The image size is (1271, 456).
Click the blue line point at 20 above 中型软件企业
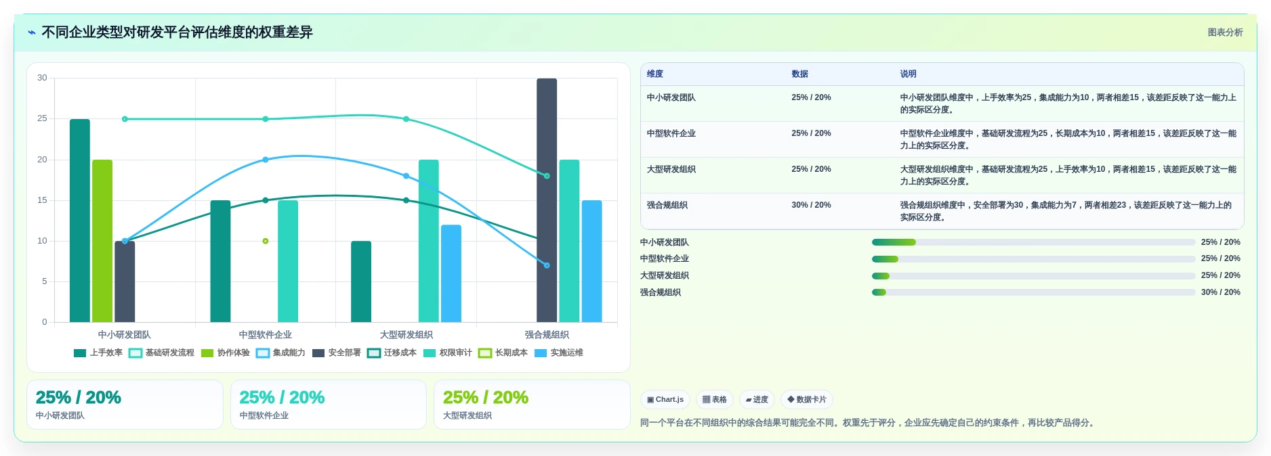click(x=266, y=160)
